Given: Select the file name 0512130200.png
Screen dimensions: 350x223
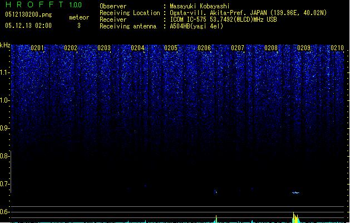Looking at the screenshot, I should (x=28, y=14).
